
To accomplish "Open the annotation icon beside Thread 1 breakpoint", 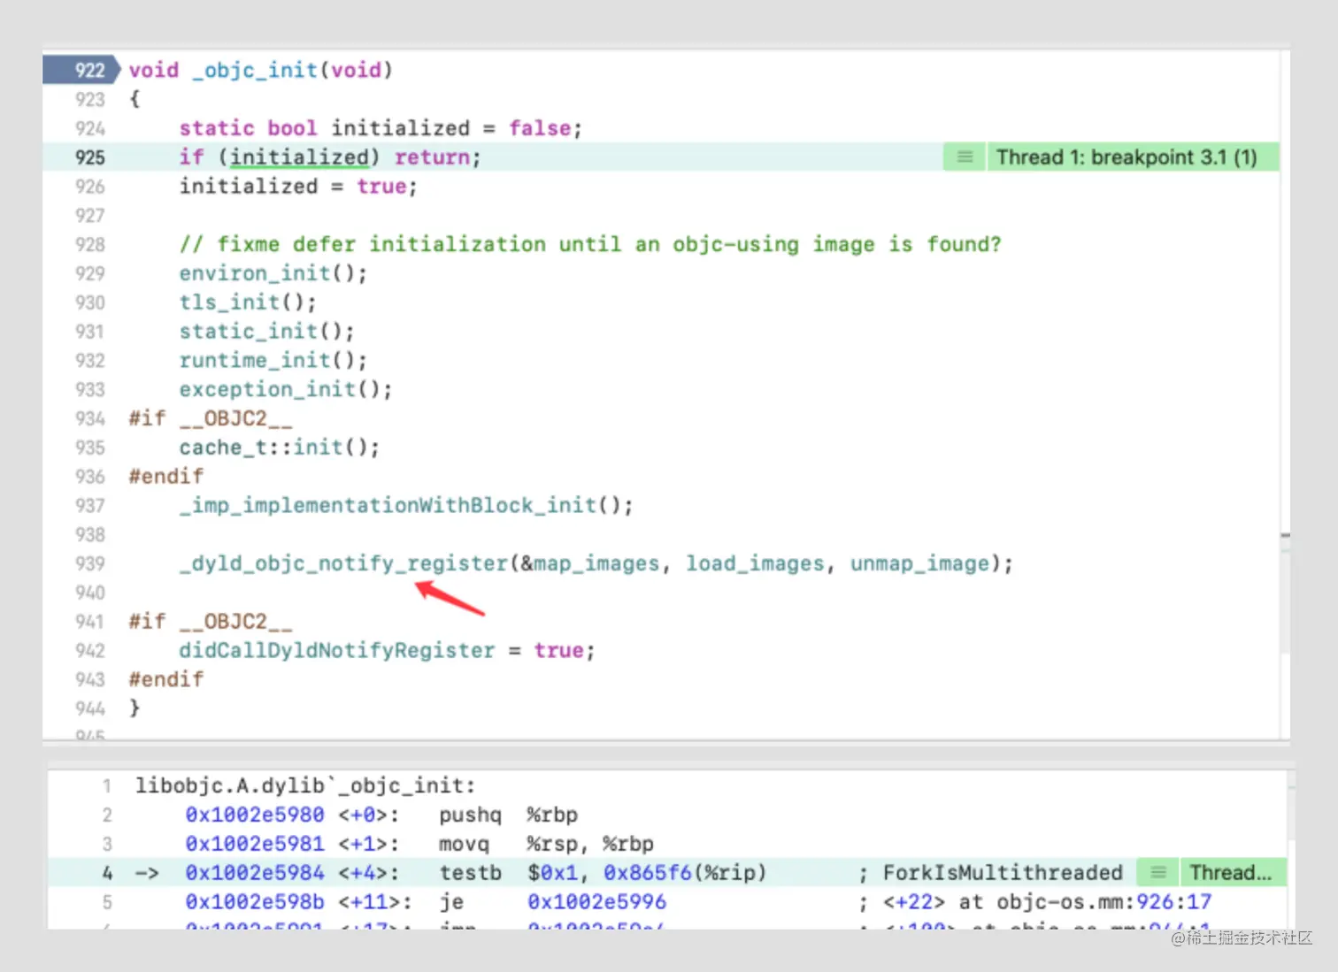I will (965, 157).
